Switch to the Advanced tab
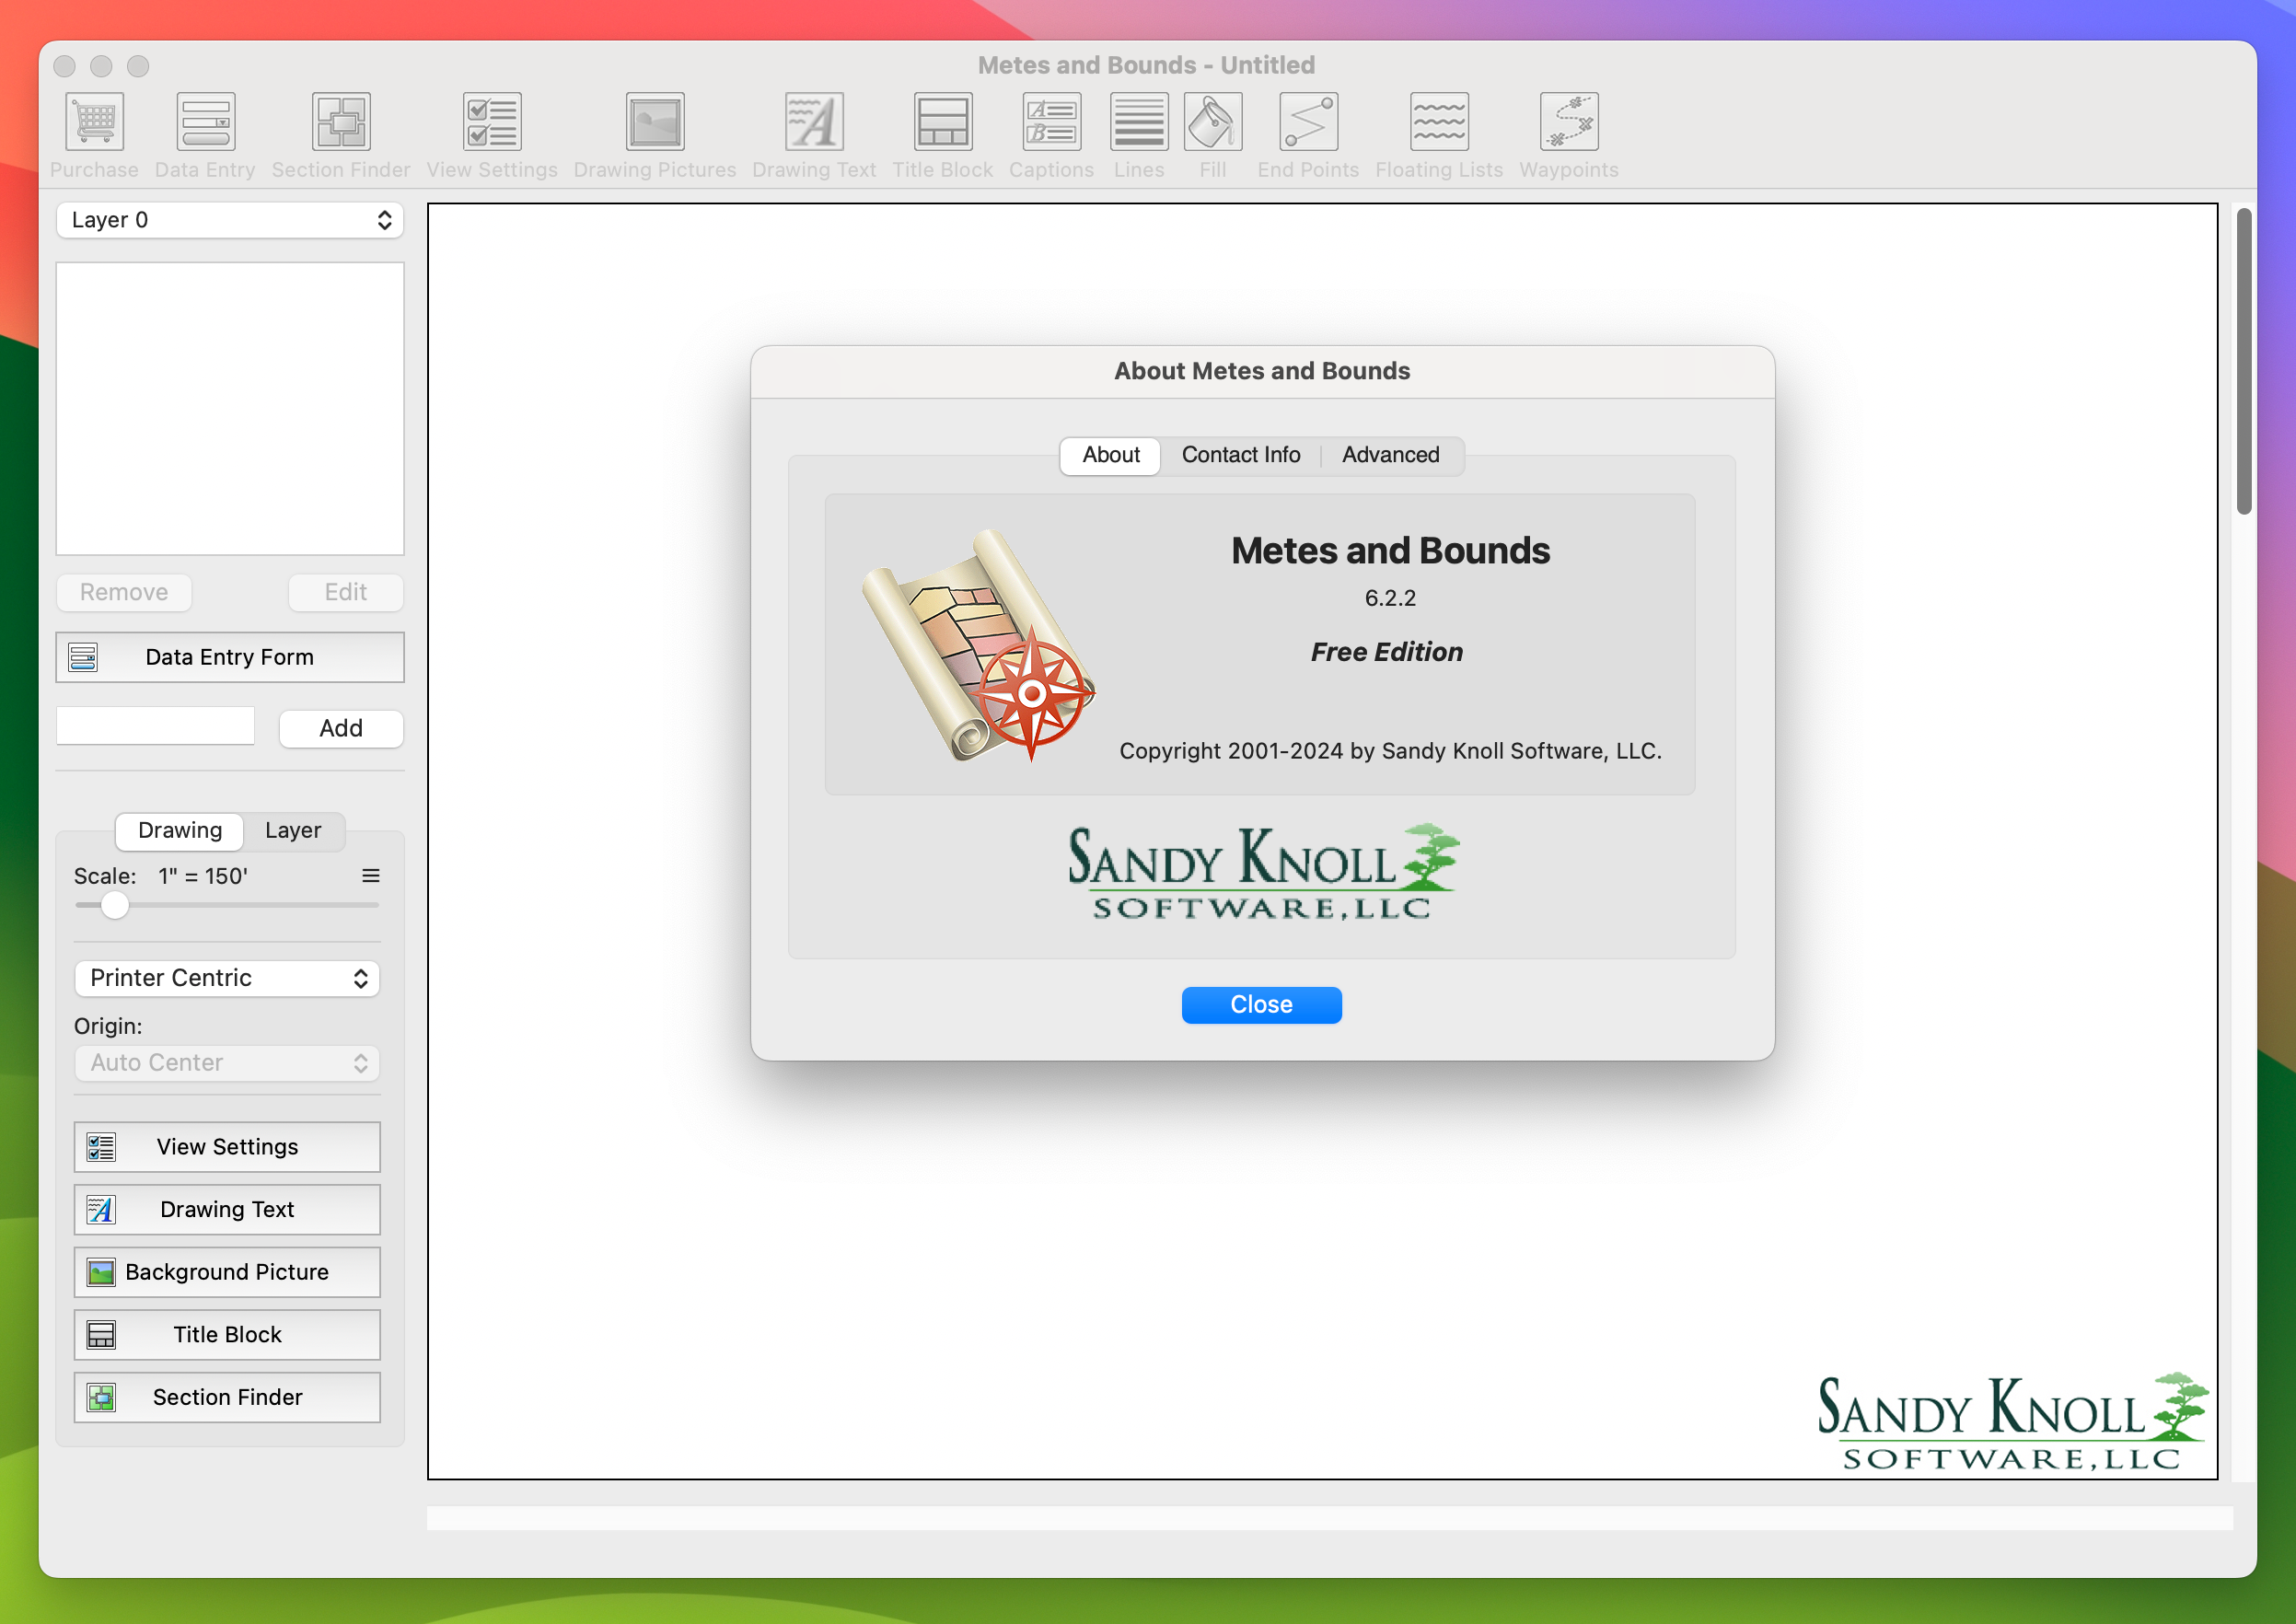The width and height of the screenshot is (2296, 1624). point(1390,455)
